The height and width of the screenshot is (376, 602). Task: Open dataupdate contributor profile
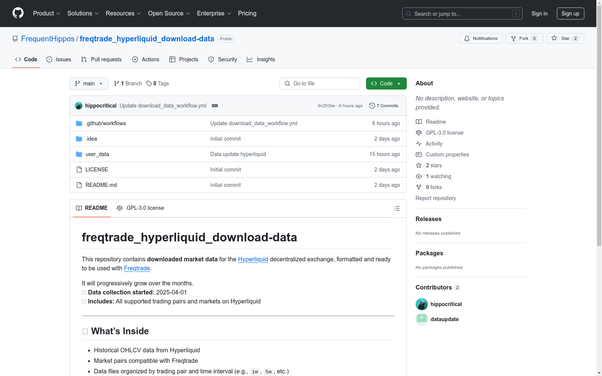(445, 319)
